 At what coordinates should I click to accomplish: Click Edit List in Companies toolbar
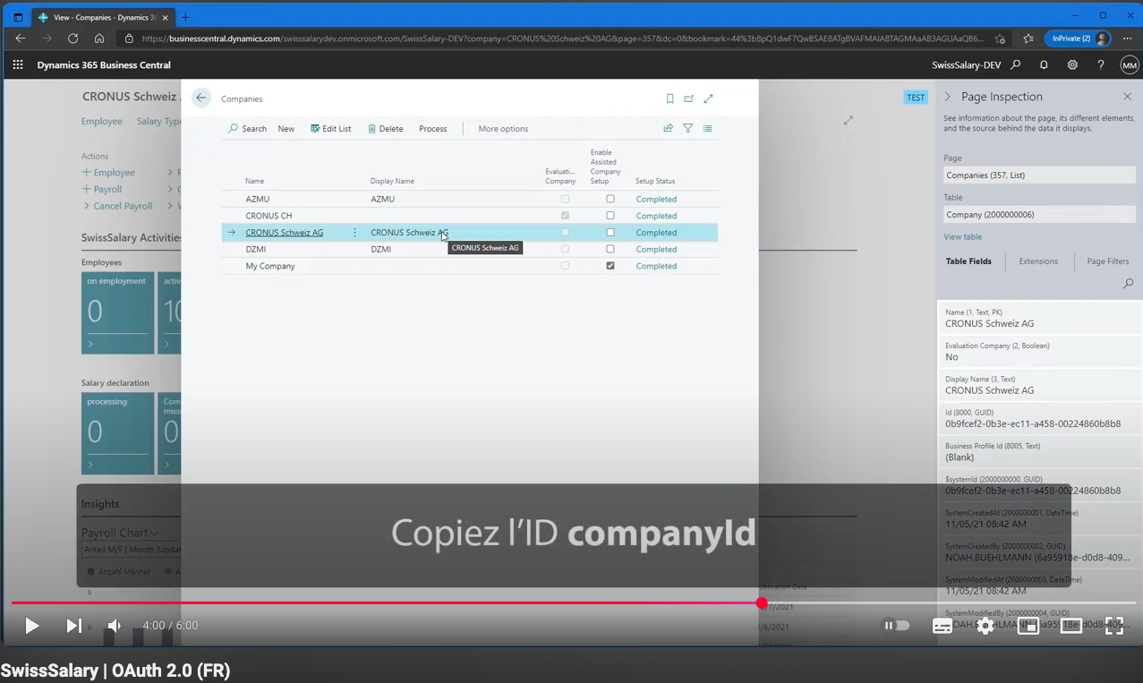click(x=330, y=129)
